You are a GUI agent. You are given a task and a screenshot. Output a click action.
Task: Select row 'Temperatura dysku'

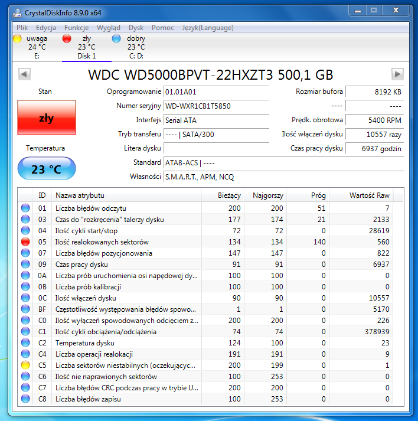click(205, 343)
